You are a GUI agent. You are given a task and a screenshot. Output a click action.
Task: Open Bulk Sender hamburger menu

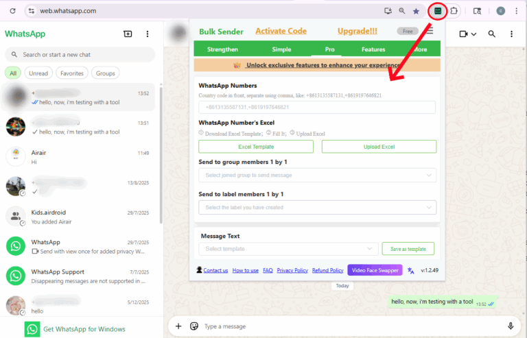coord(430,31)
